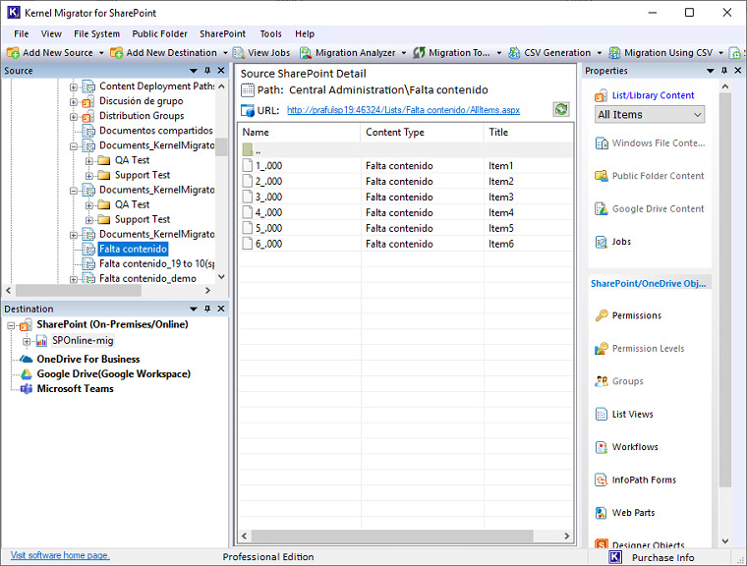Open the Add New Source dropdown arrow
747x566 pixels.
coord(101,53)
